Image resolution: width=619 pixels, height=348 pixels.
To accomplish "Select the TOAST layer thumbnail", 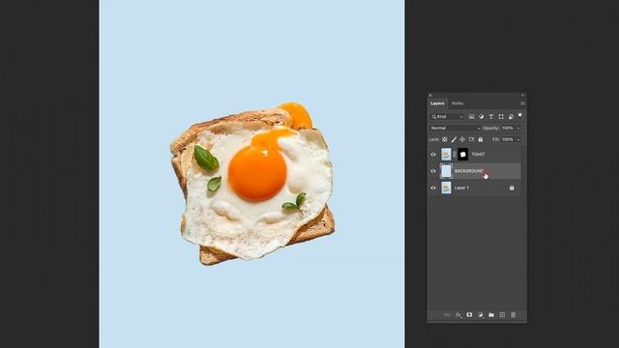I will click(x=446, y=155).
